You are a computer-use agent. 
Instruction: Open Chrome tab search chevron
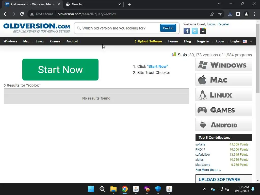pyautogui.click(x=219, y=4)
